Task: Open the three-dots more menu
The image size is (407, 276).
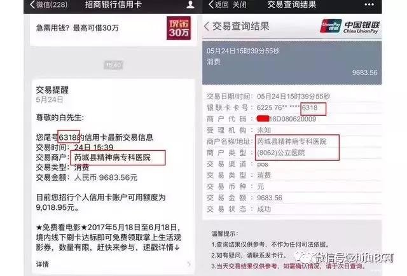Action: (x=369, y=4)
